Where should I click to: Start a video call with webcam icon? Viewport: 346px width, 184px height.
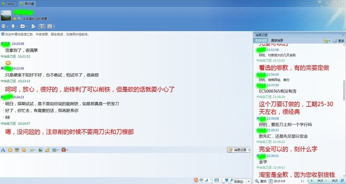click(x=3, y=27)
